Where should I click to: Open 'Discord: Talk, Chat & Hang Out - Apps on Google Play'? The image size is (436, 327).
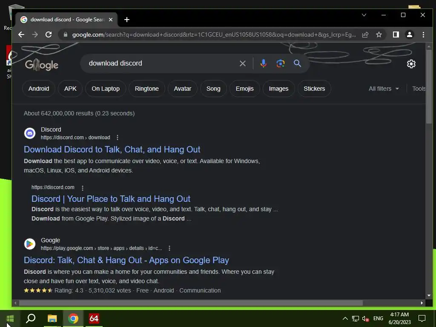[x=126, y=260]
